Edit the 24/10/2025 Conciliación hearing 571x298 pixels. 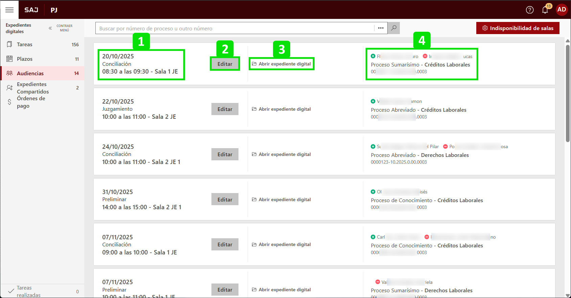click(225, 154)
